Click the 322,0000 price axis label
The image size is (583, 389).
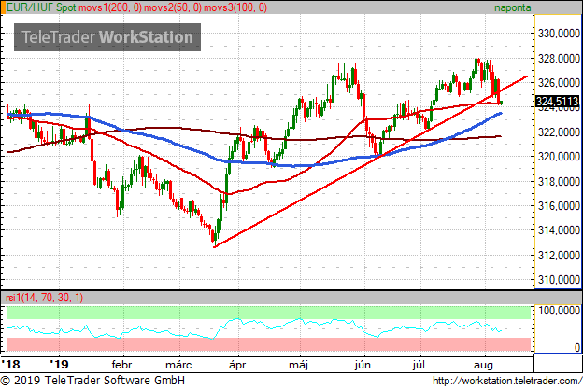(559, 132)
